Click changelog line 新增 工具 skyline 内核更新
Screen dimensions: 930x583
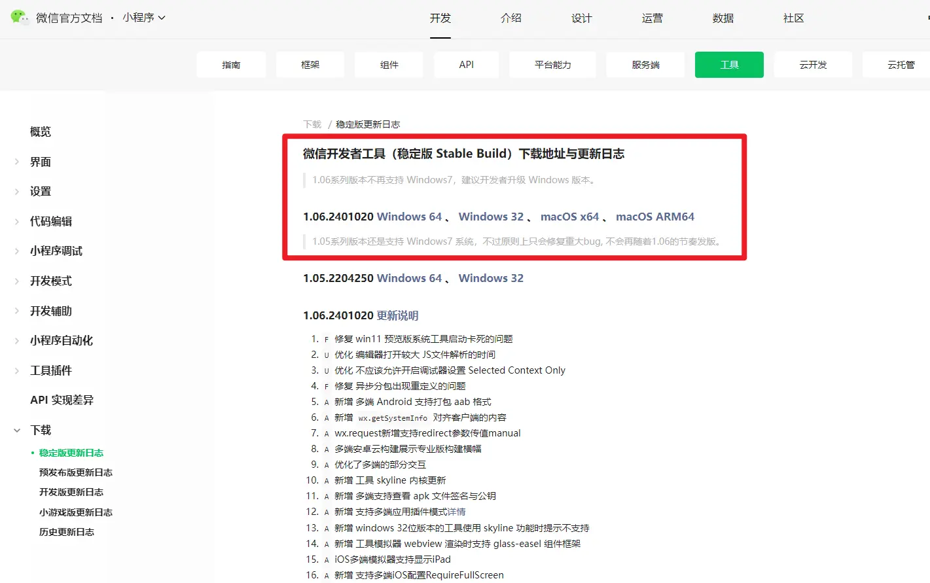click(x=390, y=480)
